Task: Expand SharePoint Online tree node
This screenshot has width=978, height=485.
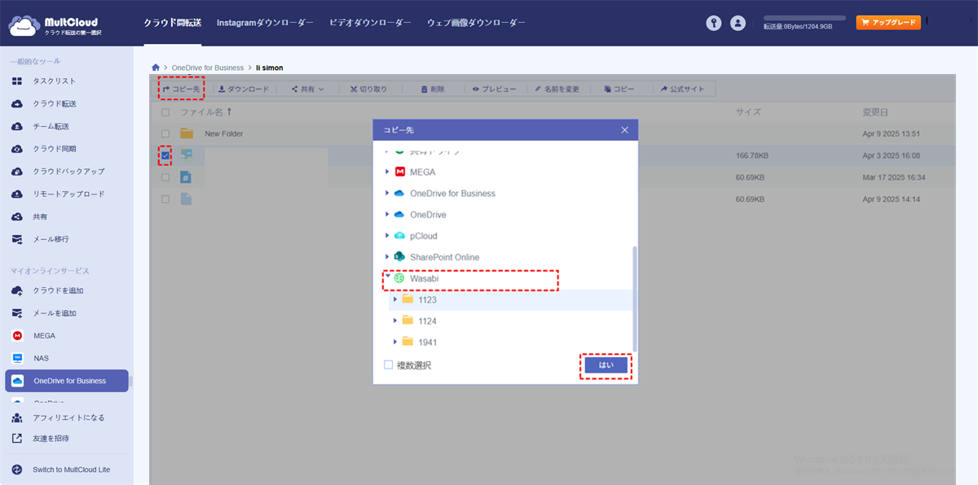Action: [x=388, y=257]
